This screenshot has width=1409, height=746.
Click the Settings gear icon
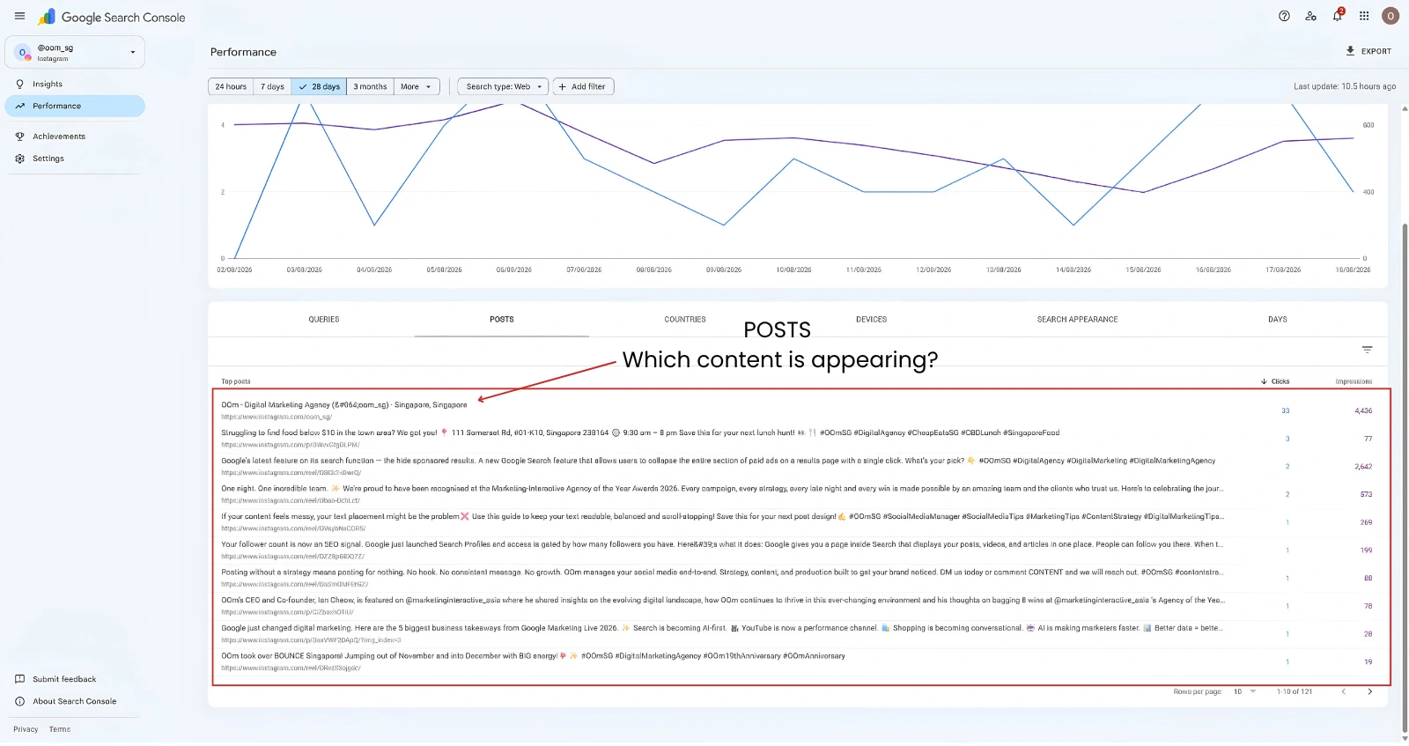click(19, 159)
